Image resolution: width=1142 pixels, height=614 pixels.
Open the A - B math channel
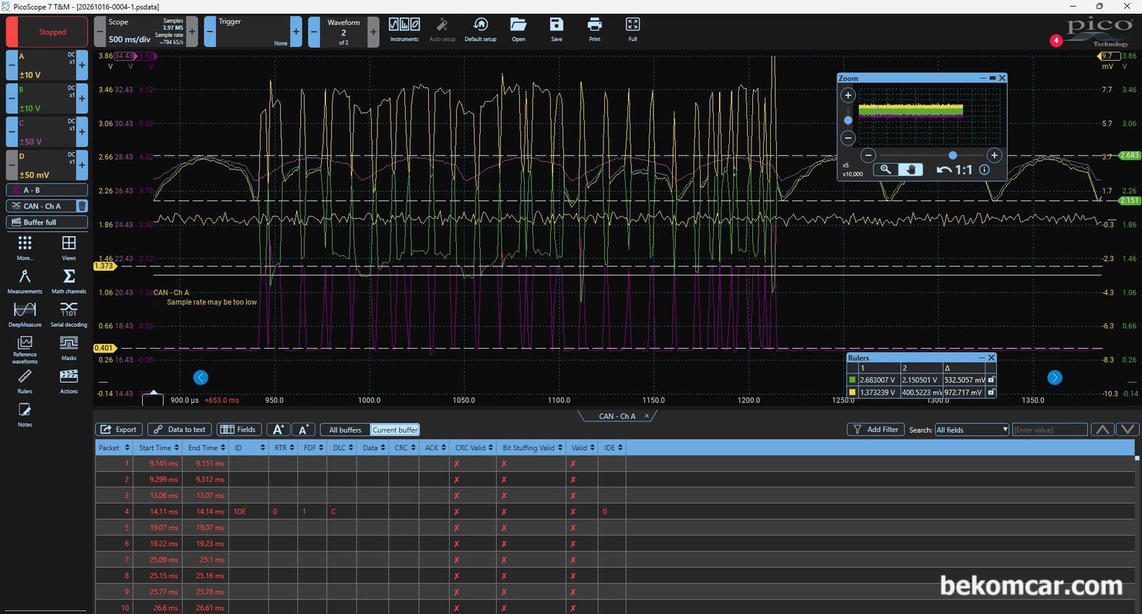click(47, 190)
